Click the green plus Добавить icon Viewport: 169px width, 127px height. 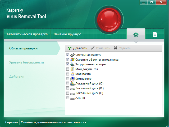coord(70,48)
